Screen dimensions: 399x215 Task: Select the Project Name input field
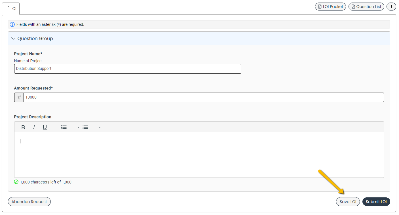pos(128,69)
